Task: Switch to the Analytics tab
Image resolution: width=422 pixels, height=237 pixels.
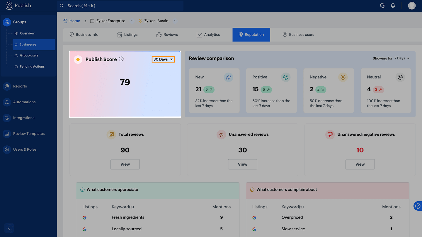Action: [208, 35]
